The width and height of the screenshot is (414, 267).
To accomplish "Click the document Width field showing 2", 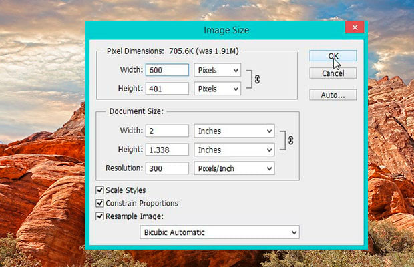I will (x=164, y=131).
